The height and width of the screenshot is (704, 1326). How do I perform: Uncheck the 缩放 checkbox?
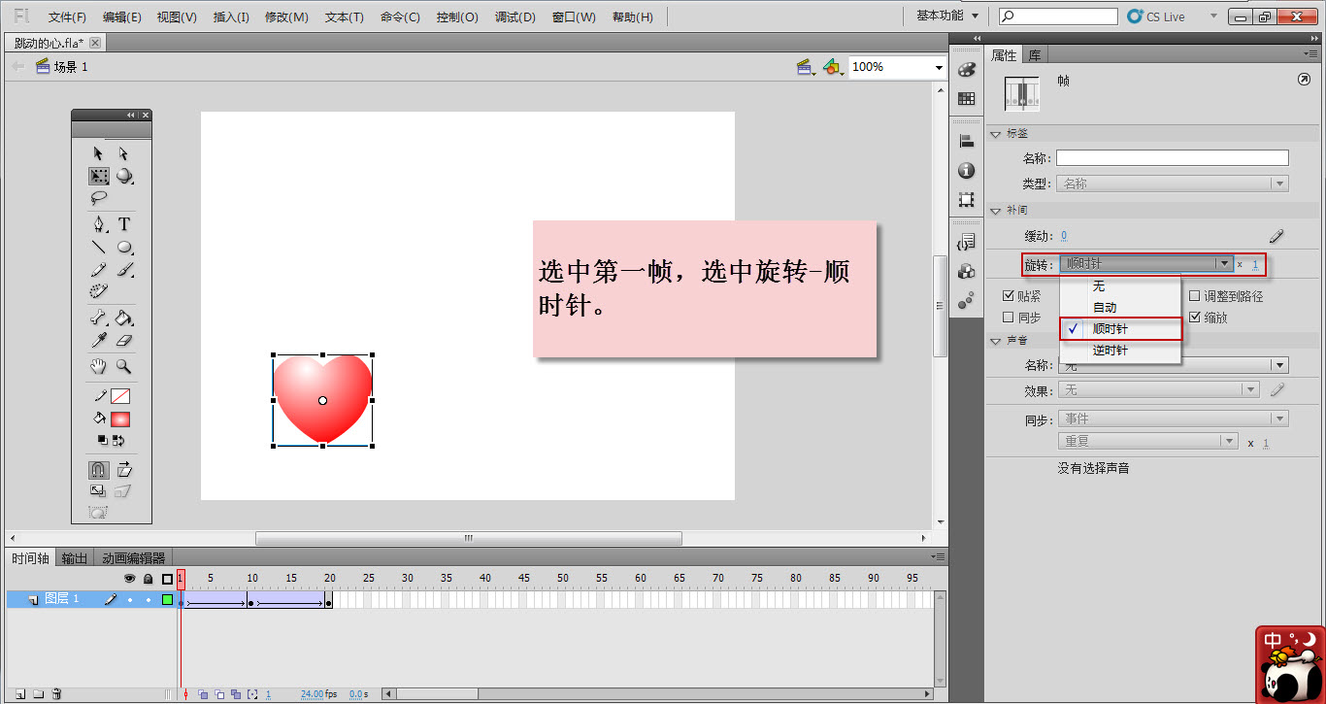1195,318
